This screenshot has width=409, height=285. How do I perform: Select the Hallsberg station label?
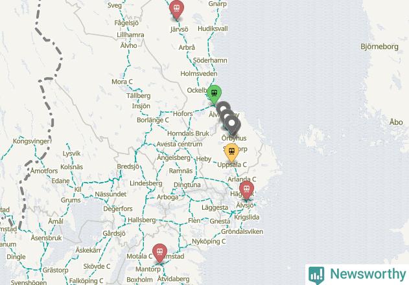click(x=142, y=220)
